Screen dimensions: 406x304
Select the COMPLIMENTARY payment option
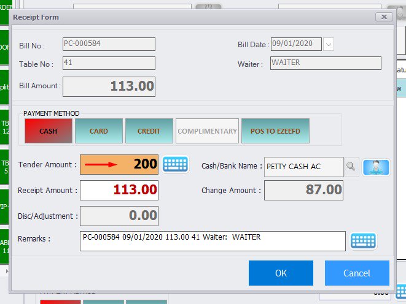208,131
